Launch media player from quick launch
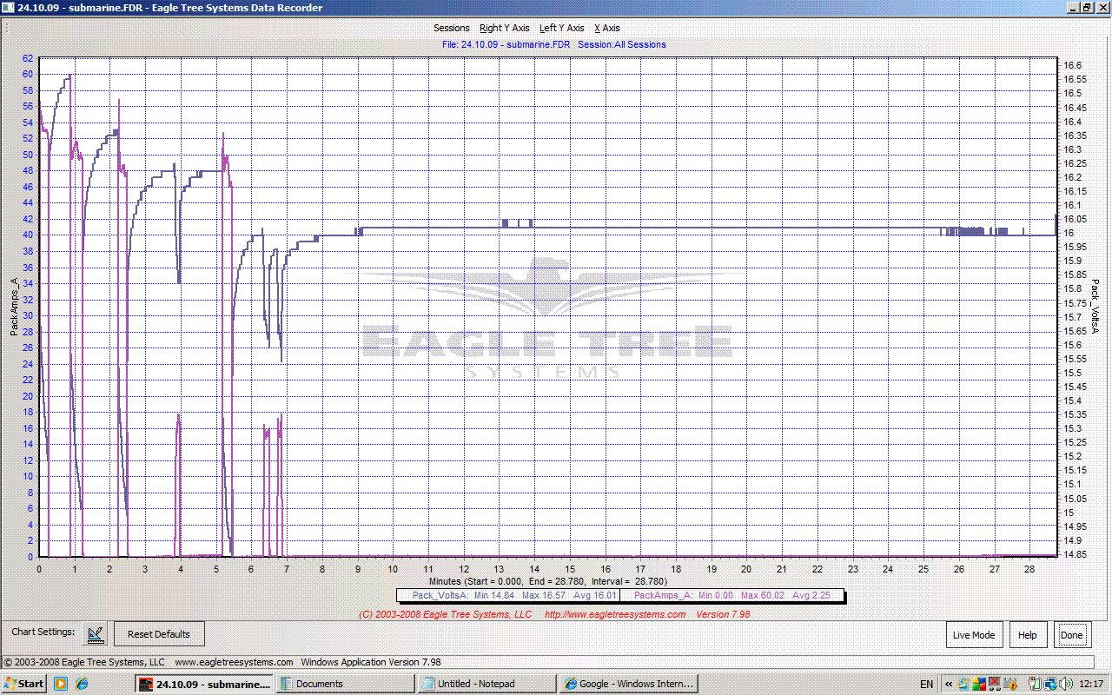This screenshot has width=1112, height=695. click(x=61, y=684)
